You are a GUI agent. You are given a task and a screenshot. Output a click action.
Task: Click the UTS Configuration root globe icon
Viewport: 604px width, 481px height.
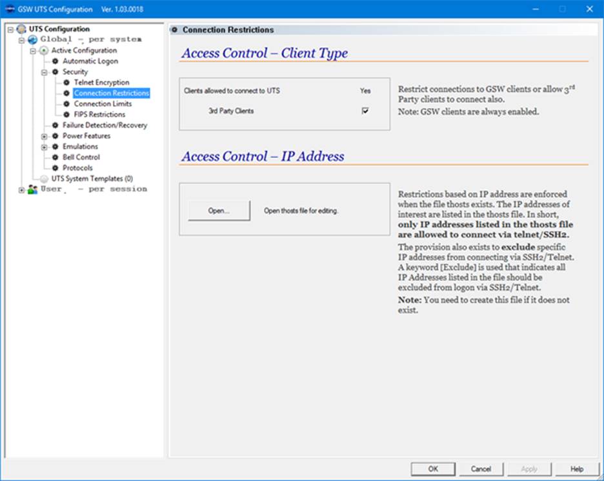21,29
